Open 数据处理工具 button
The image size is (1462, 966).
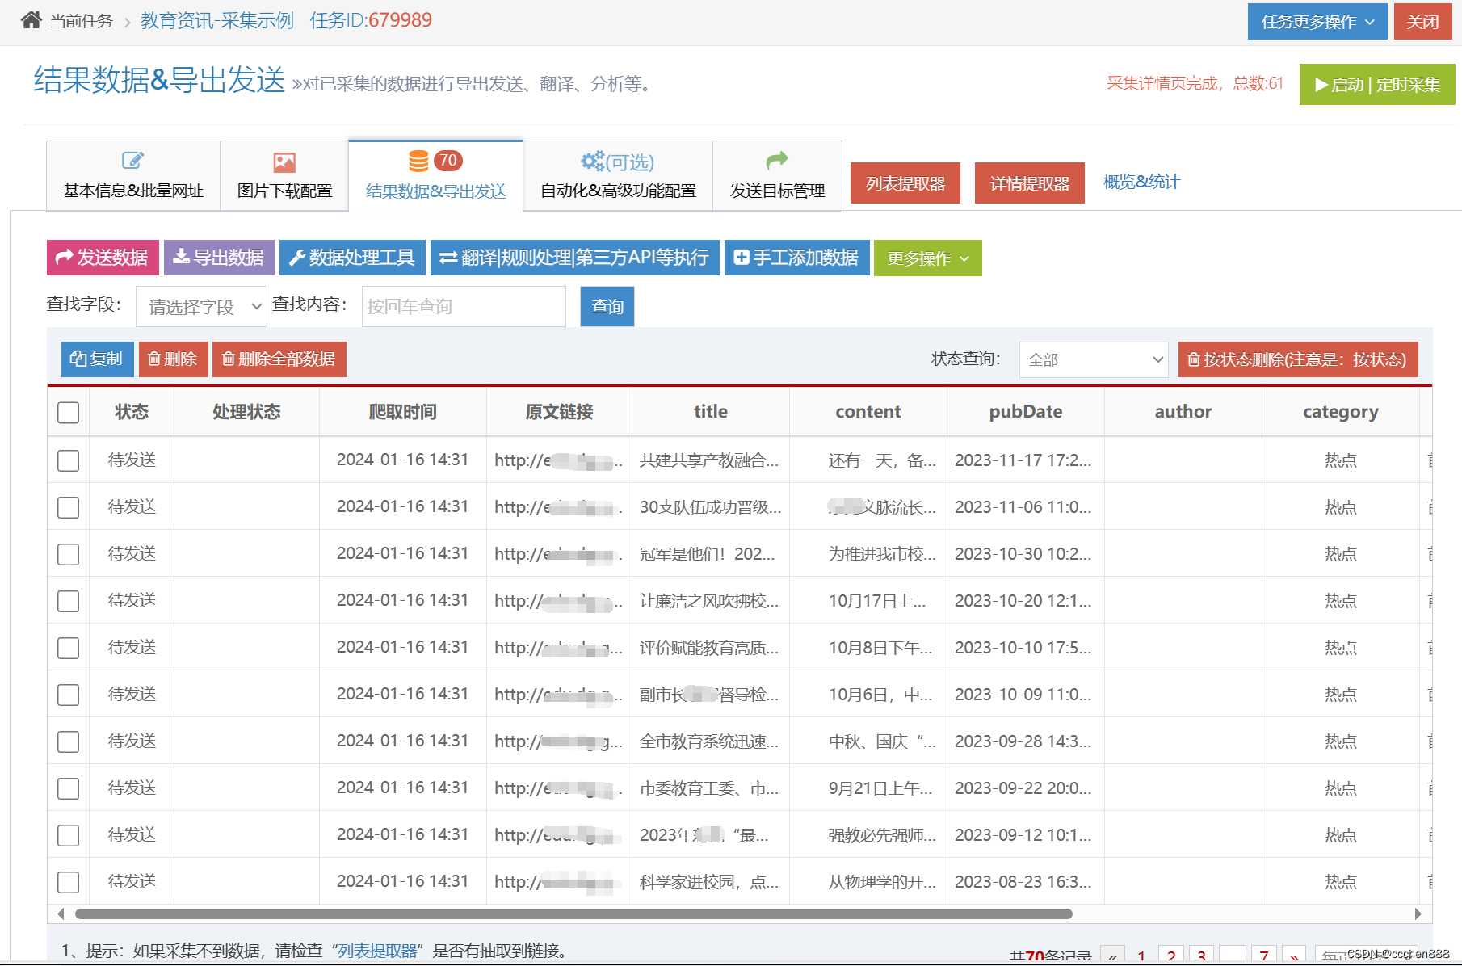click(x=352, y=258)
